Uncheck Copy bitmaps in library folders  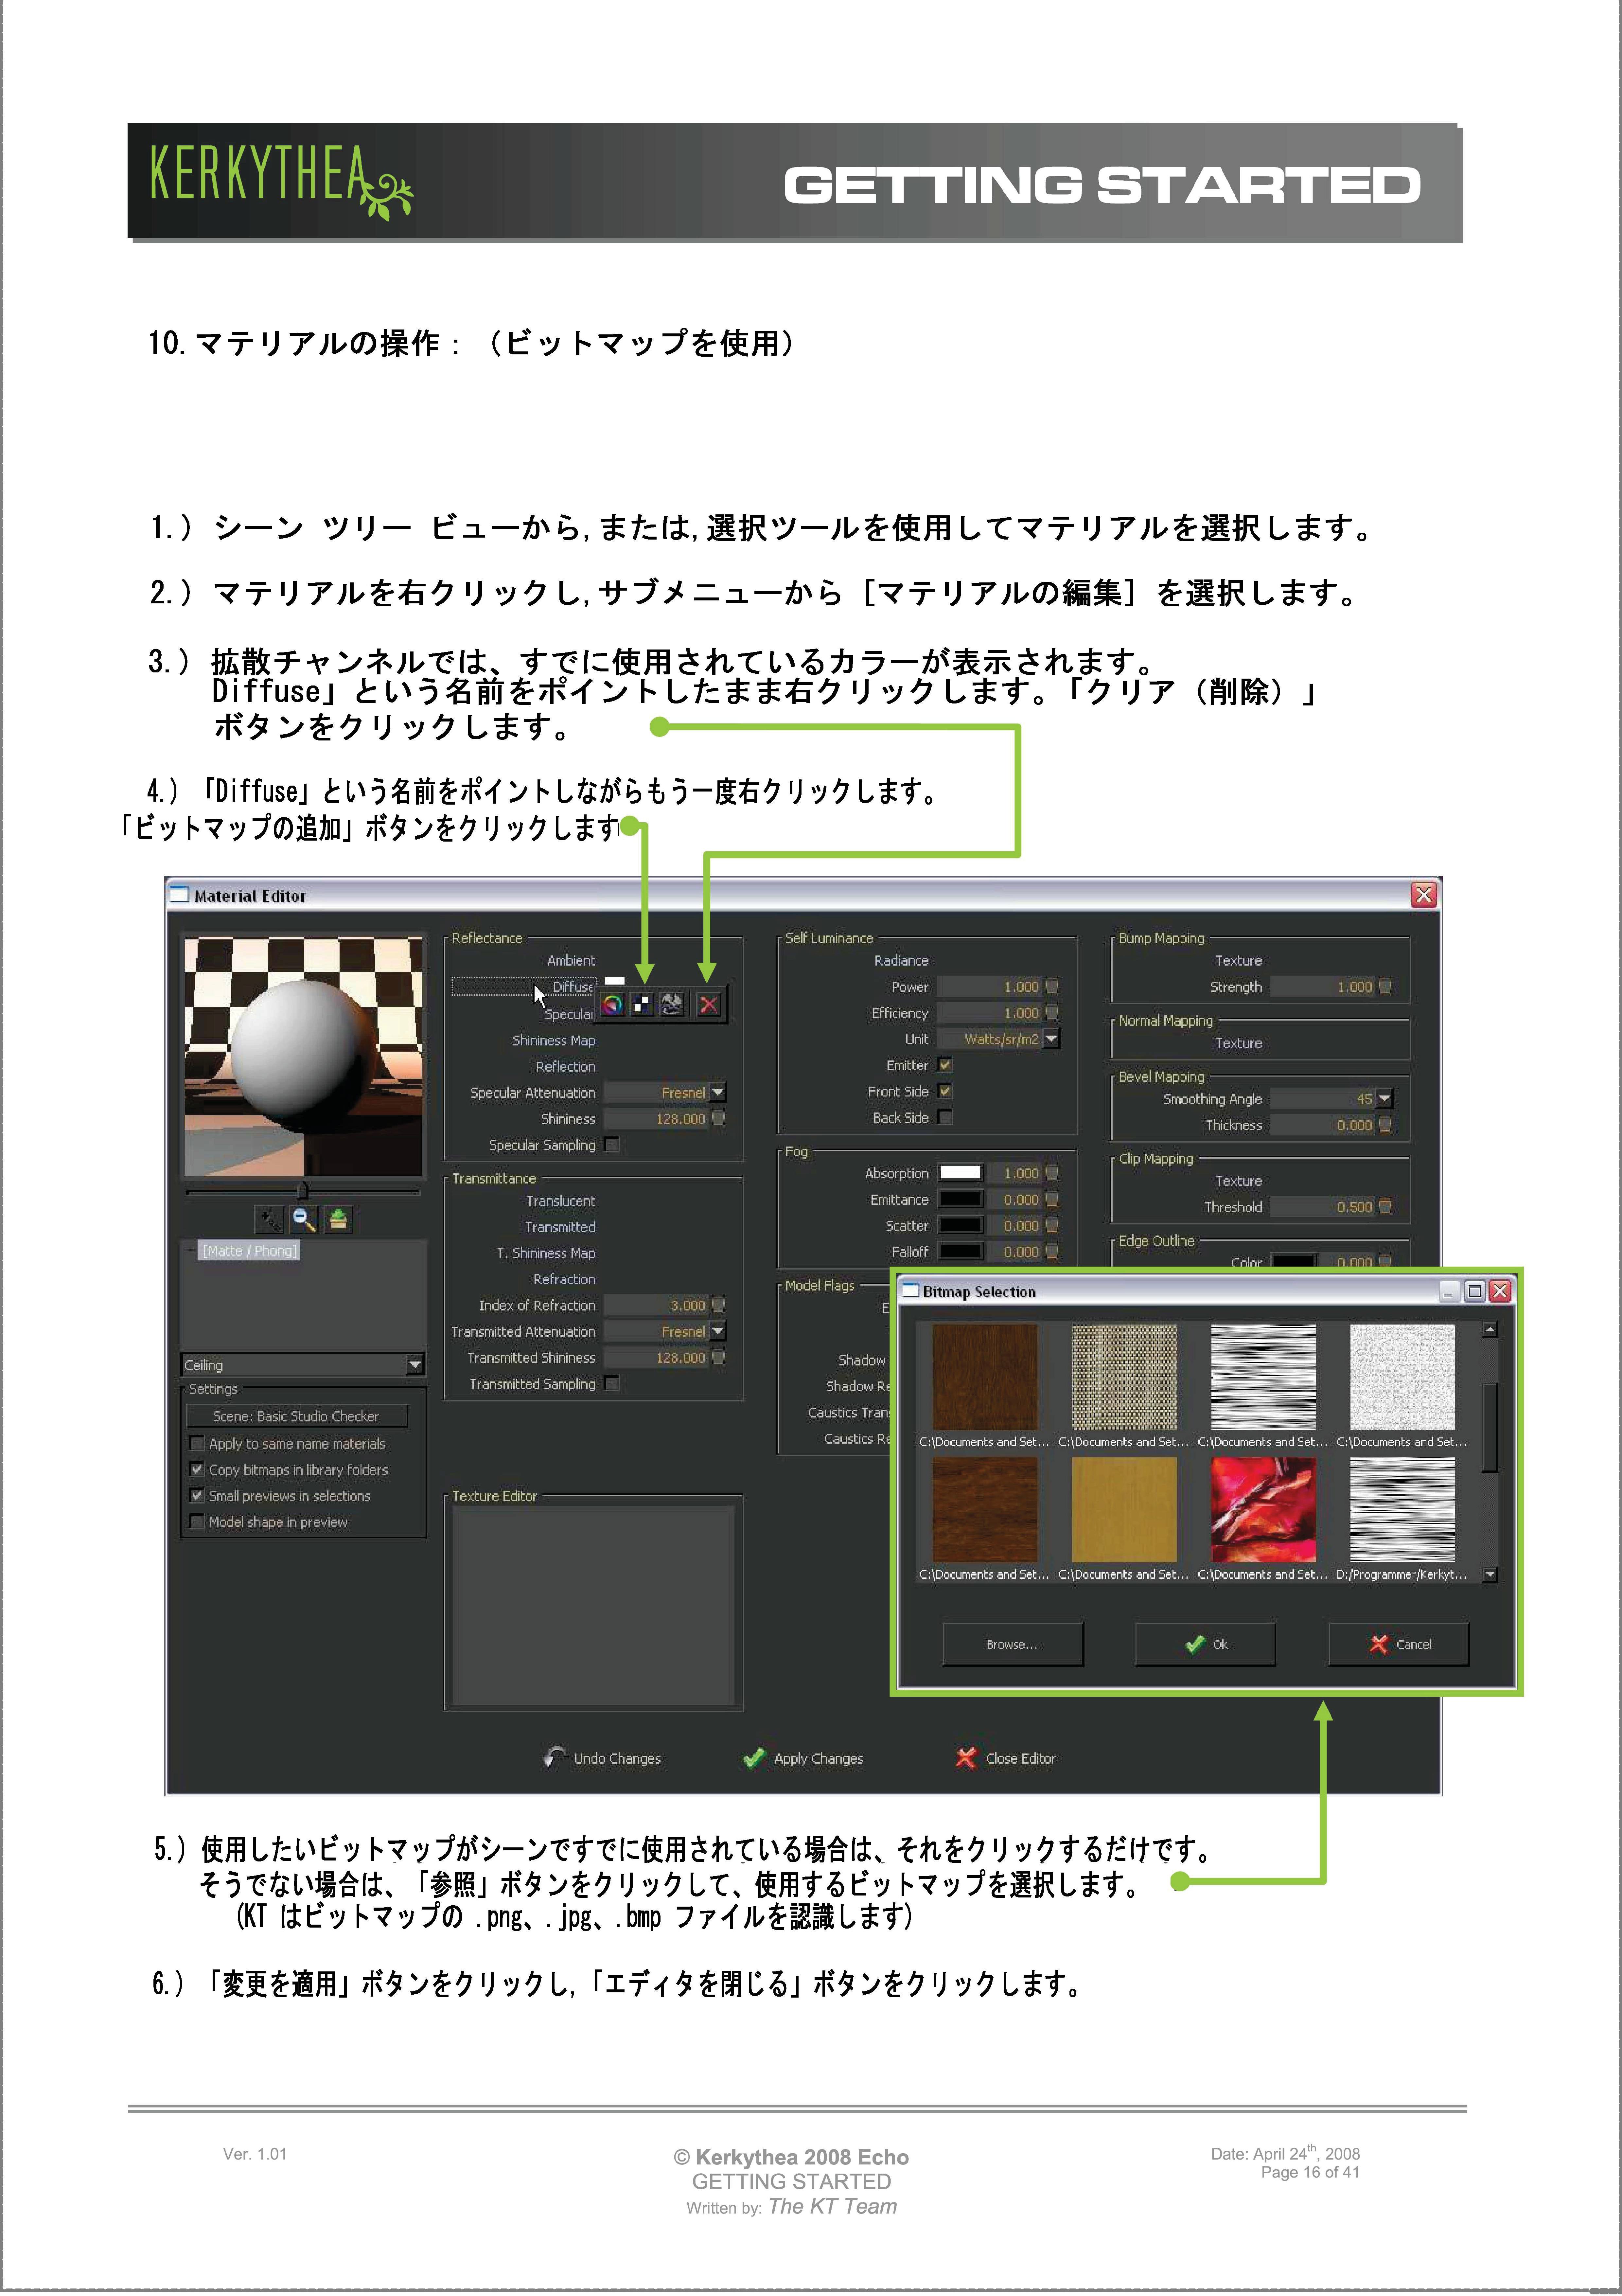(x=197, y=1469)
